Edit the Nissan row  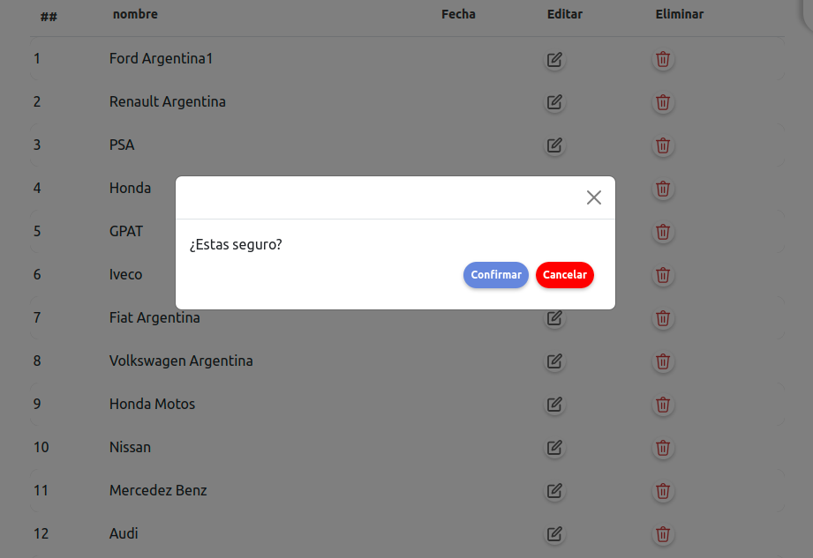[x=554, y=448]
